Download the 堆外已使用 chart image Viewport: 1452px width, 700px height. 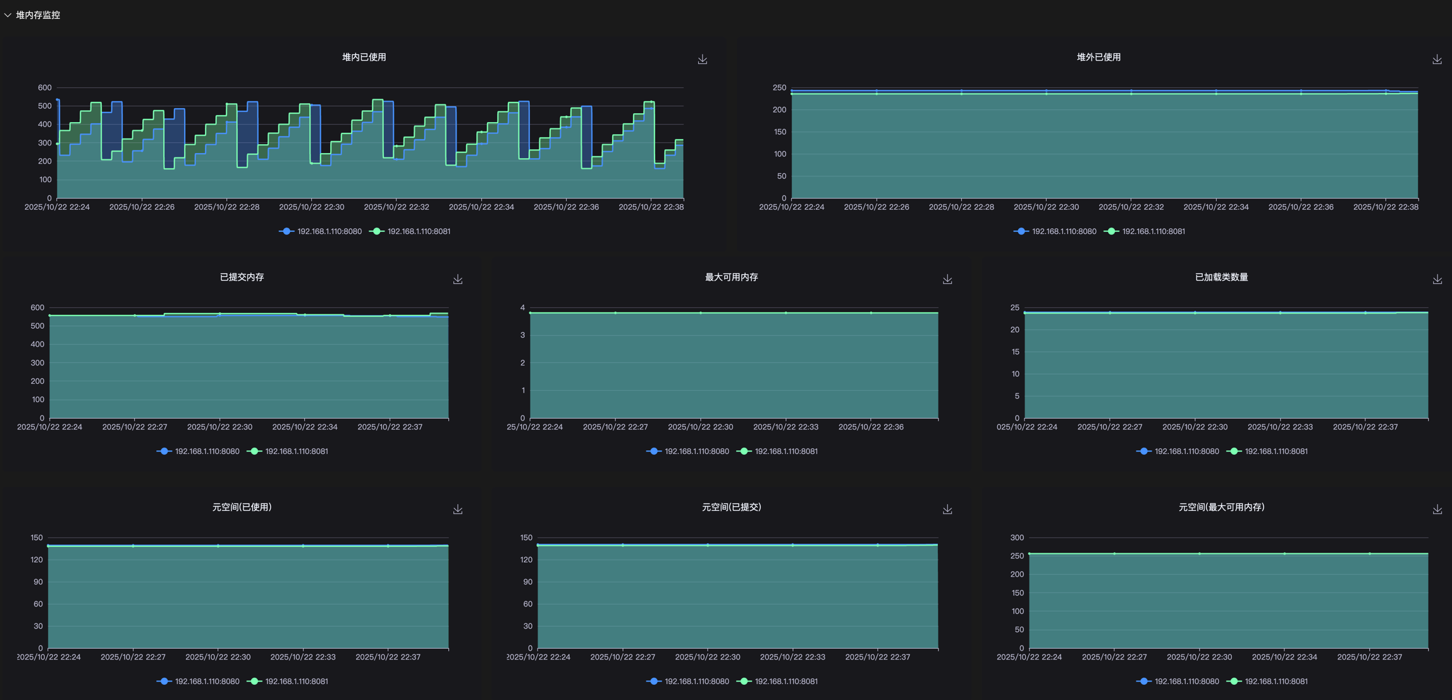pos(1437,59)
